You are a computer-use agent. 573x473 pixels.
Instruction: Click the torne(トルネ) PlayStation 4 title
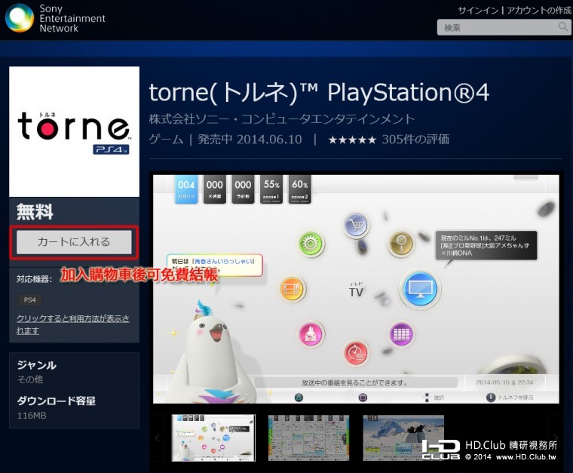[x=319, y=92]
